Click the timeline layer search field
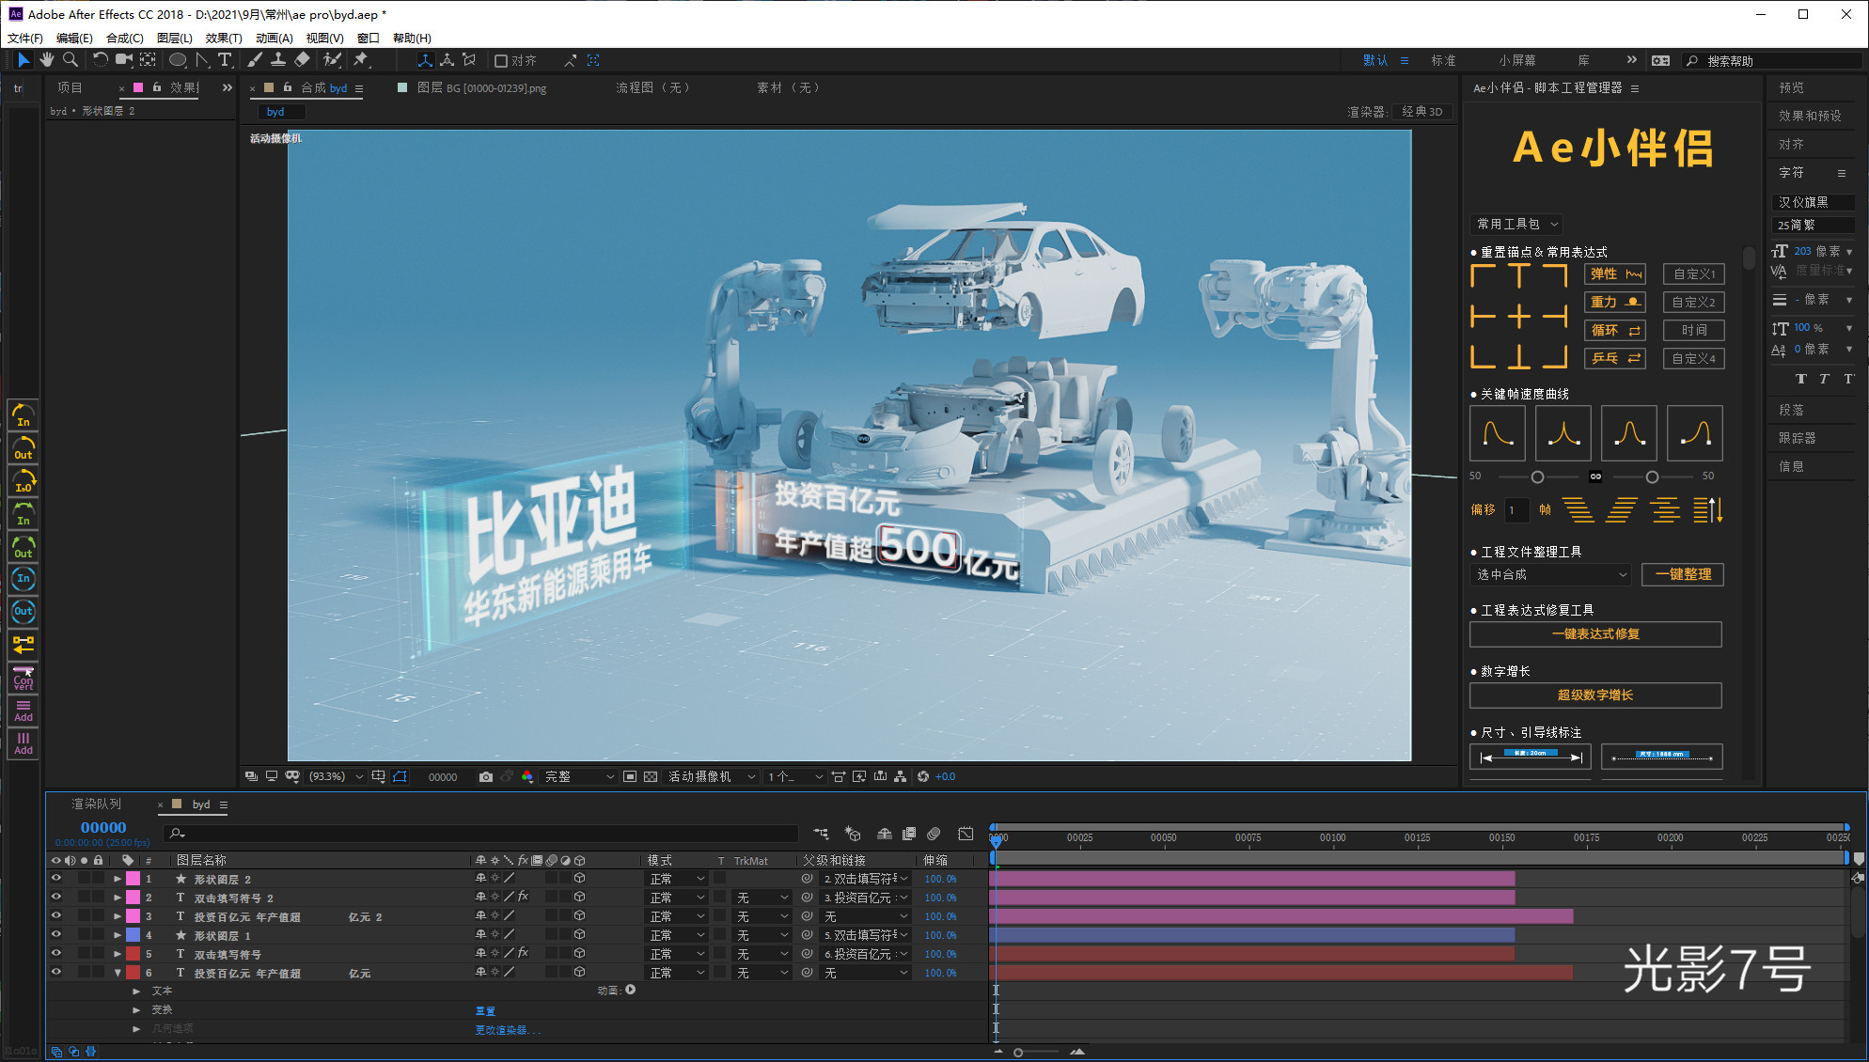This screenshot has height=1062, width=1869. point(479,834)
